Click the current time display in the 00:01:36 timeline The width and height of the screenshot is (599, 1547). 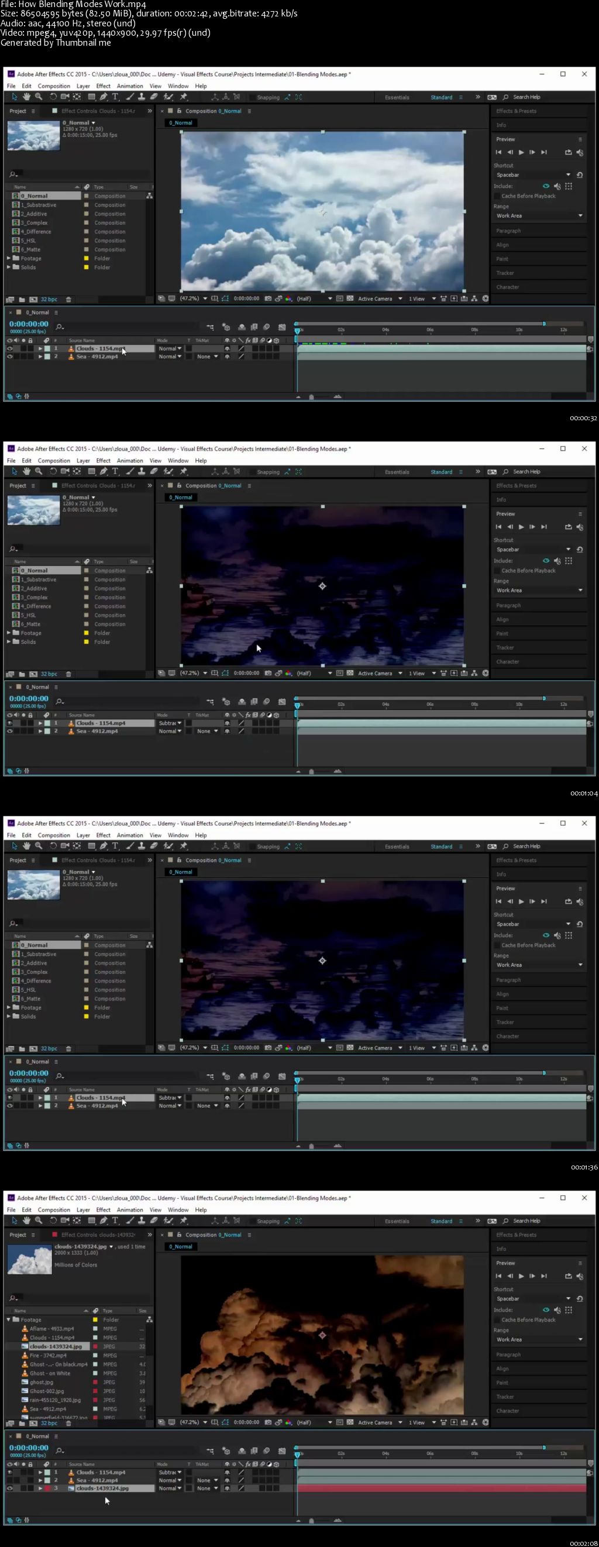pyautogui.click(x=29, y=1073)
